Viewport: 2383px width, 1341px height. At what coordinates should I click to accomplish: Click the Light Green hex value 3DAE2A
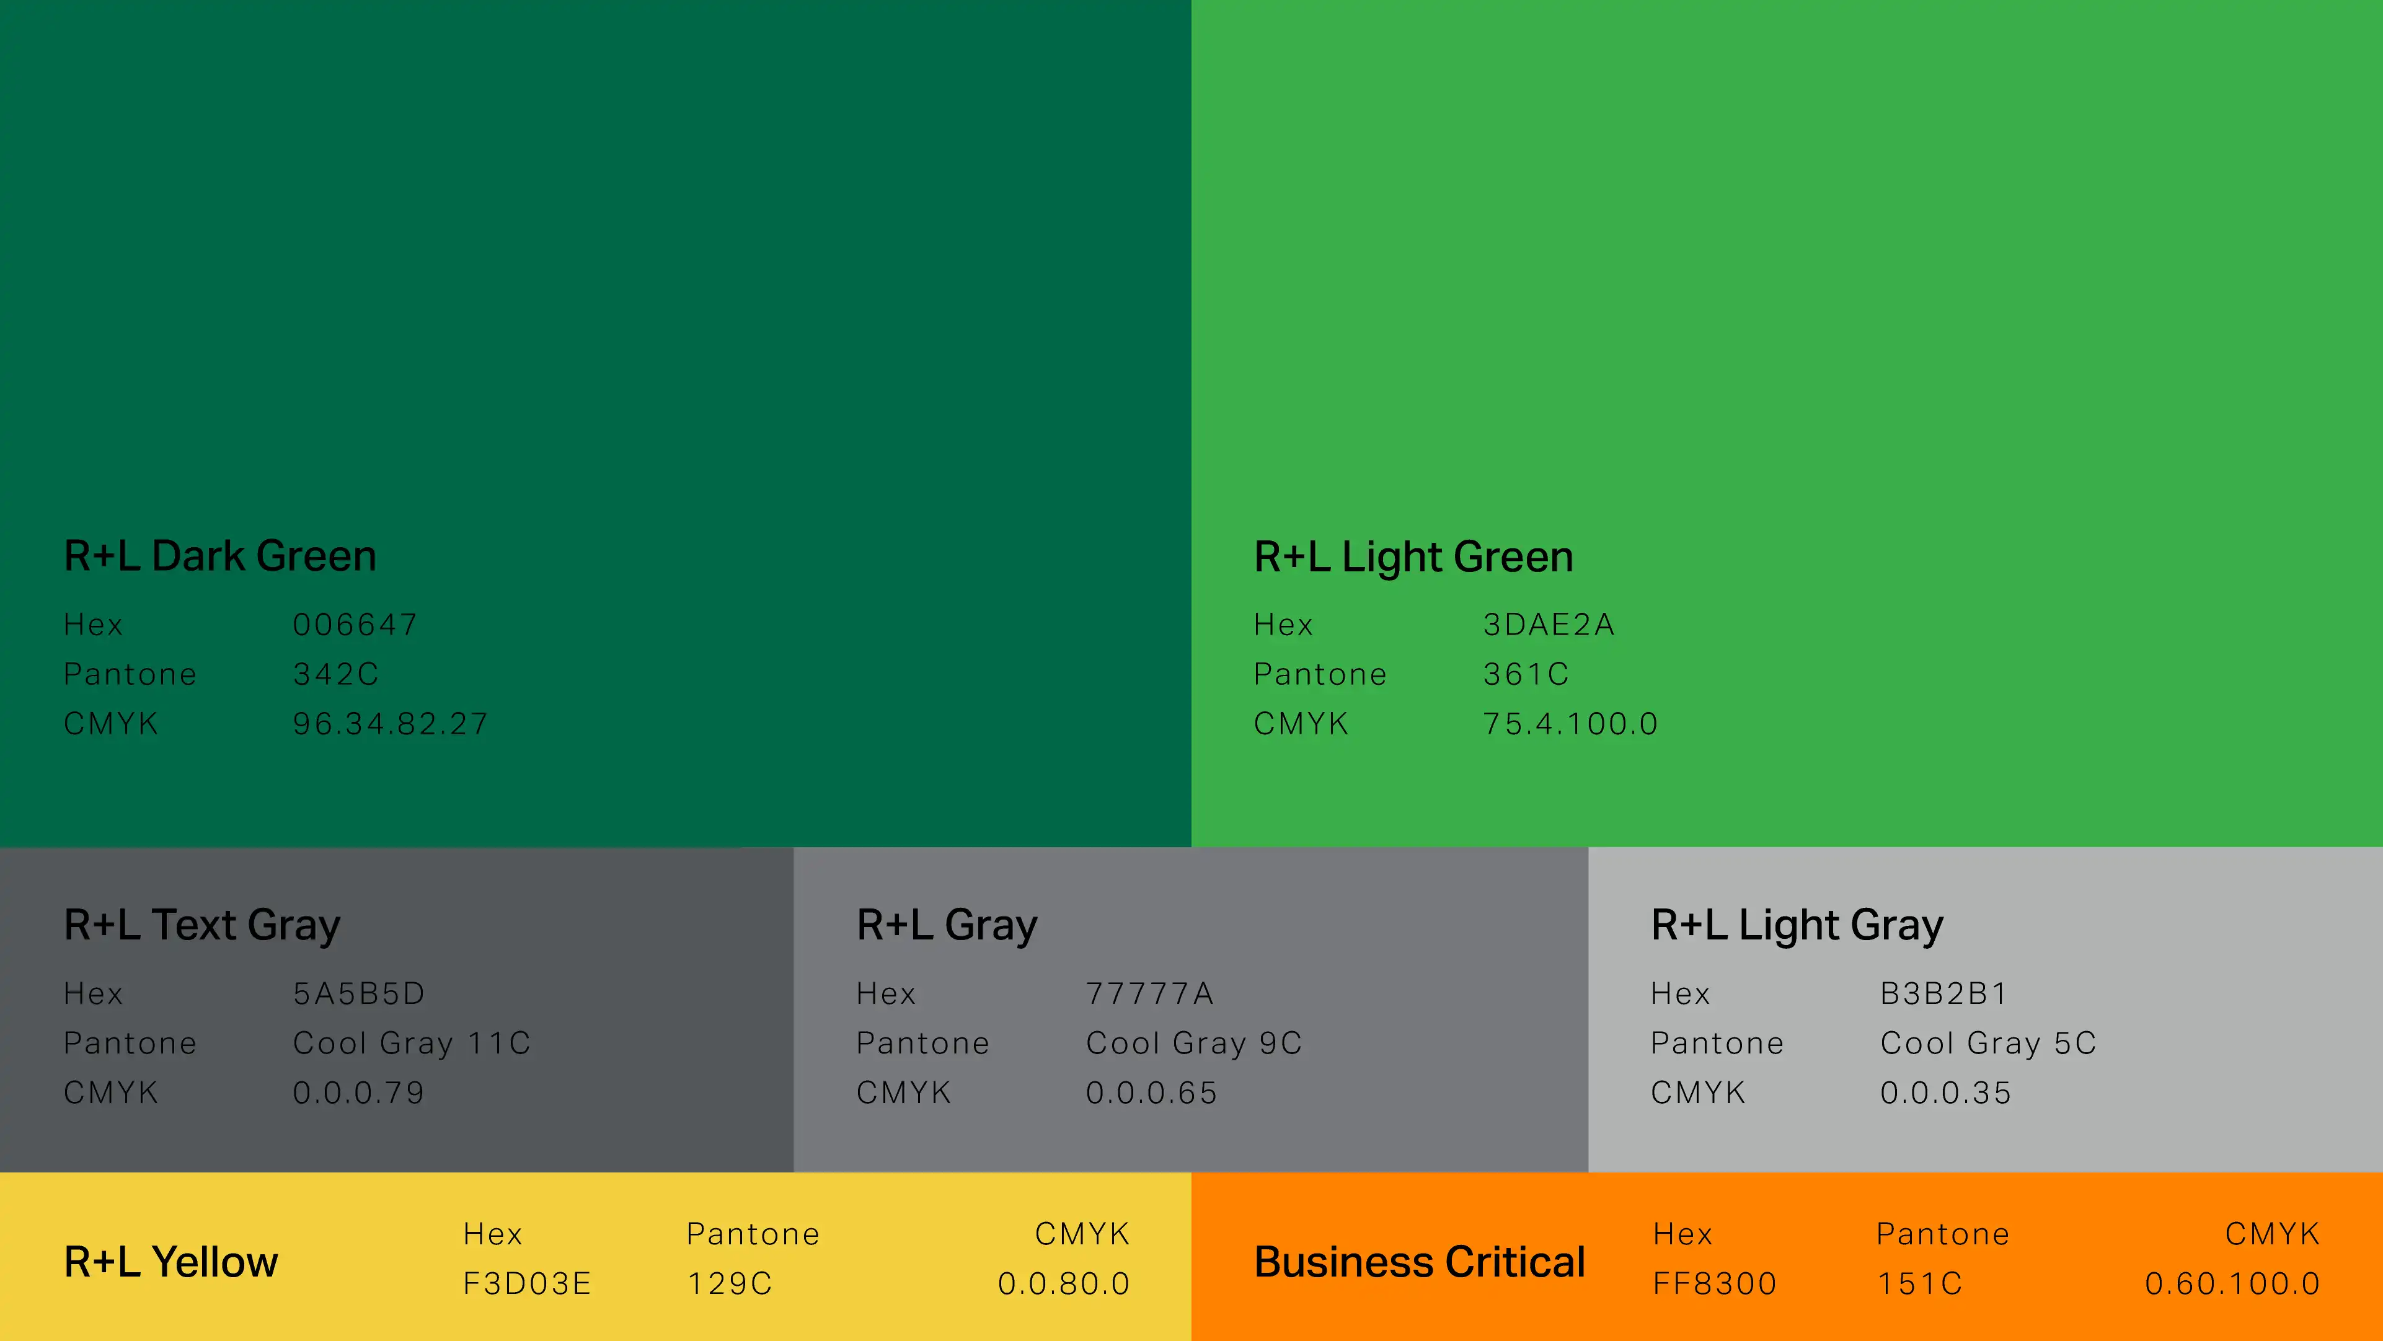click(1549, 625)
